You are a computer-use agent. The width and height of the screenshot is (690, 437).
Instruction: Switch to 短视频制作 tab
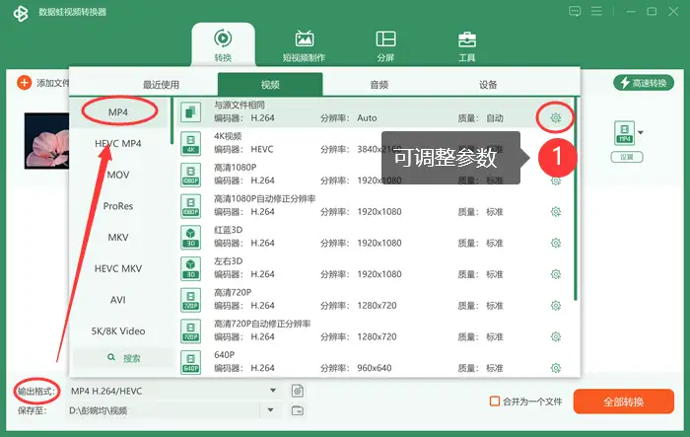[x=304, y=45]
